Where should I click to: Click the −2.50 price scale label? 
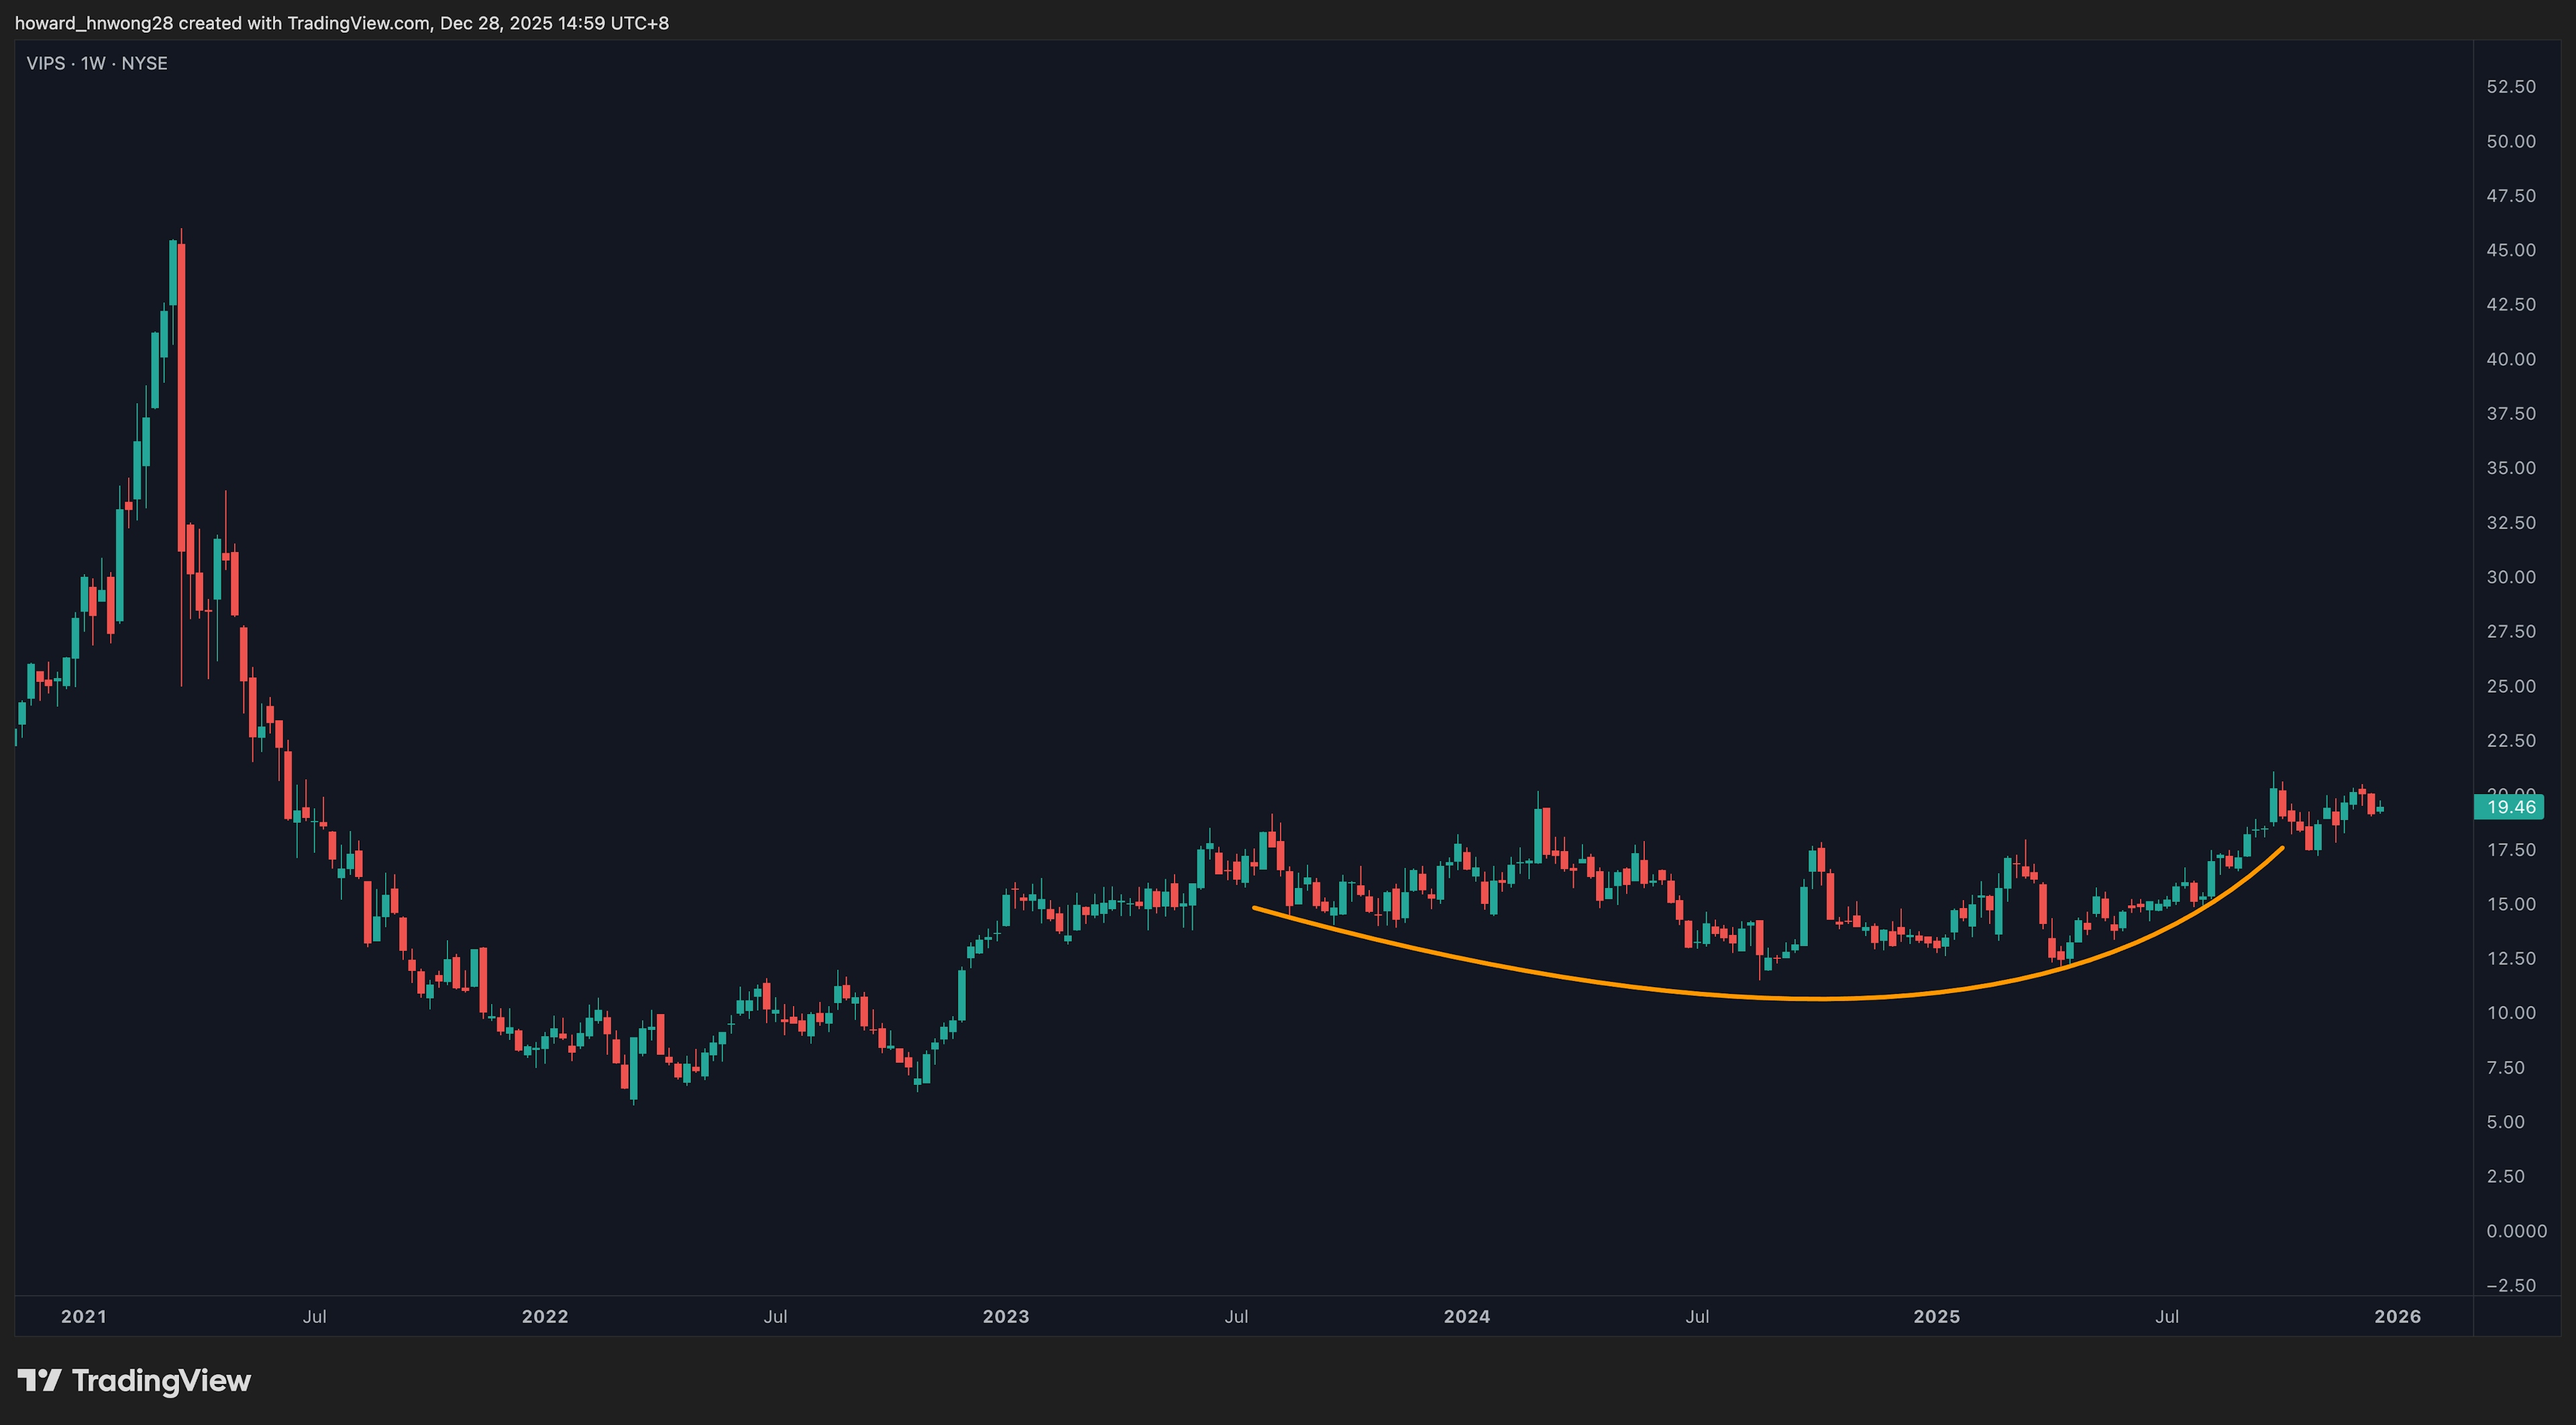click(x=2511, y=1285)
